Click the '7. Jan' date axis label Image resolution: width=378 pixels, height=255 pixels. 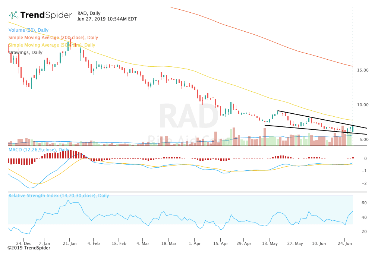point(44,243)
